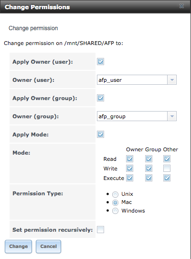The height and width of the screenshot is (259, 191).
Task: Toggle Owner Read permission checkbox
Action: click(129, 159)
